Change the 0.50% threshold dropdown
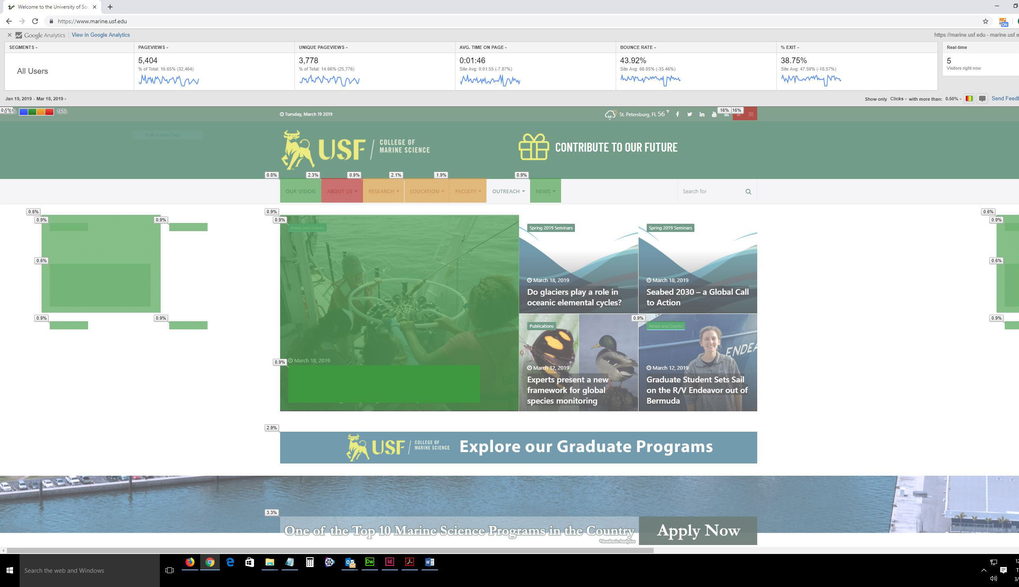The height and width of the screenshot is (587, 1019). pyautogui.click(x=953, y=99)
